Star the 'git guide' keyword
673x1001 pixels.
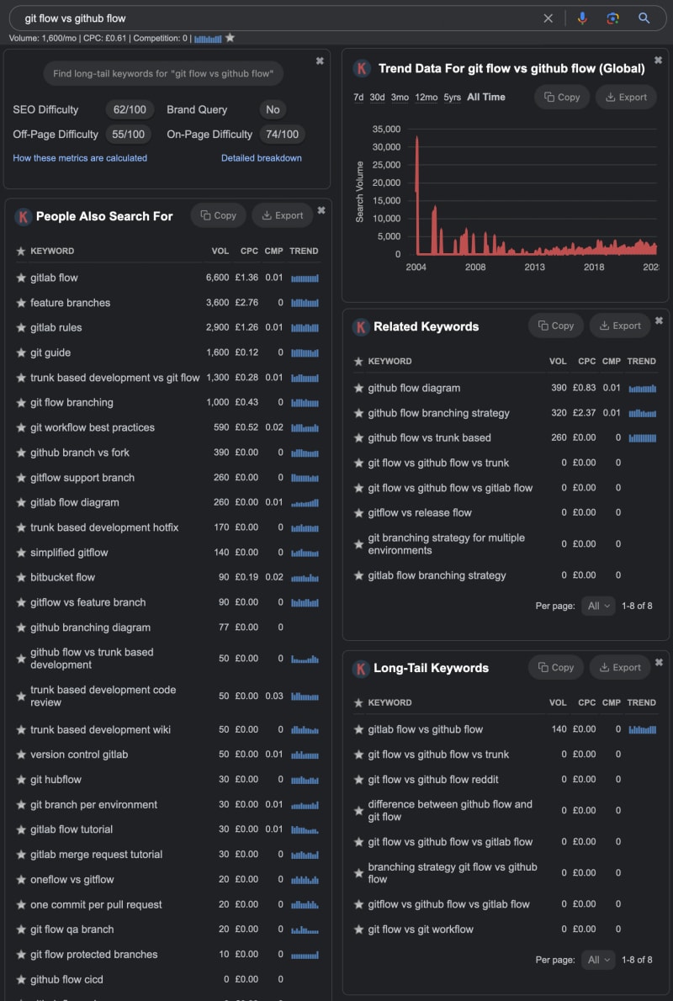21,352
